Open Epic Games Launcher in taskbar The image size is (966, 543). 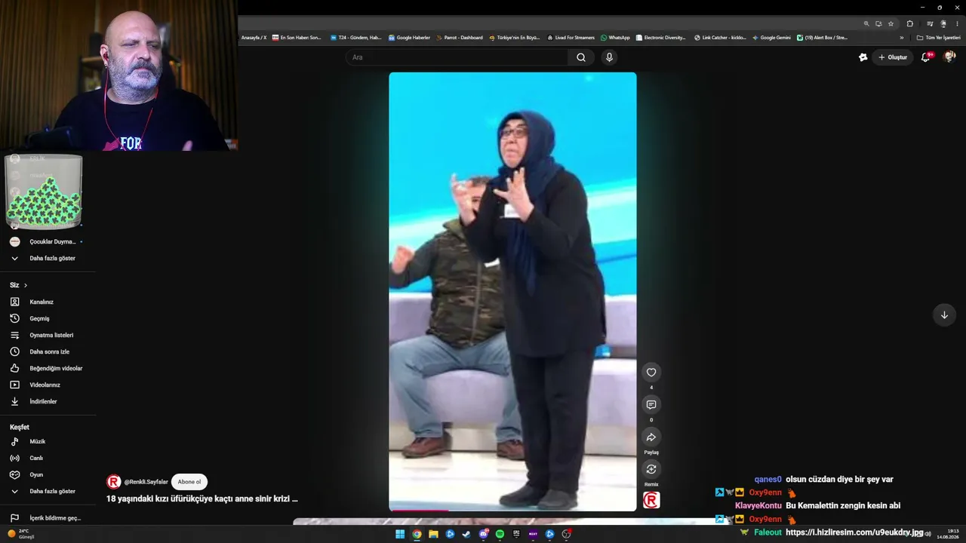coord(516,534)
